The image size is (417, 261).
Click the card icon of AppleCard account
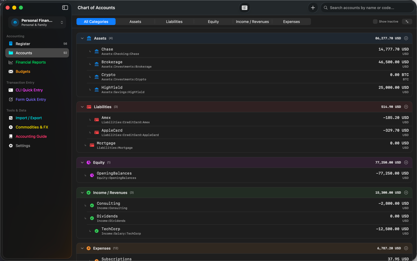coord(97,133)
